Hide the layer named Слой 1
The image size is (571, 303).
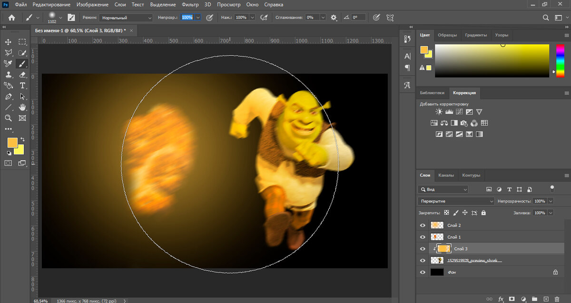[423, 237]
